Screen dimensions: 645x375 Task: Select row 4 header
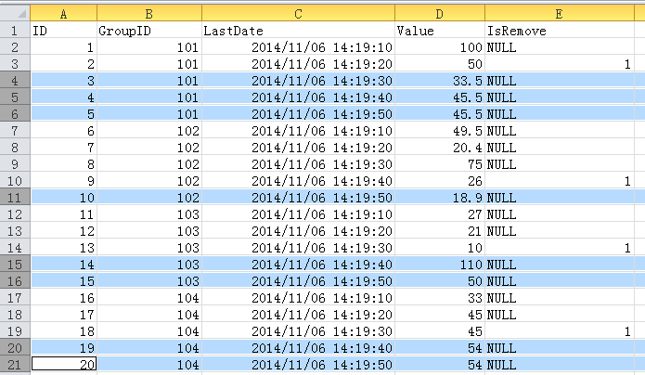coord(15,80)
